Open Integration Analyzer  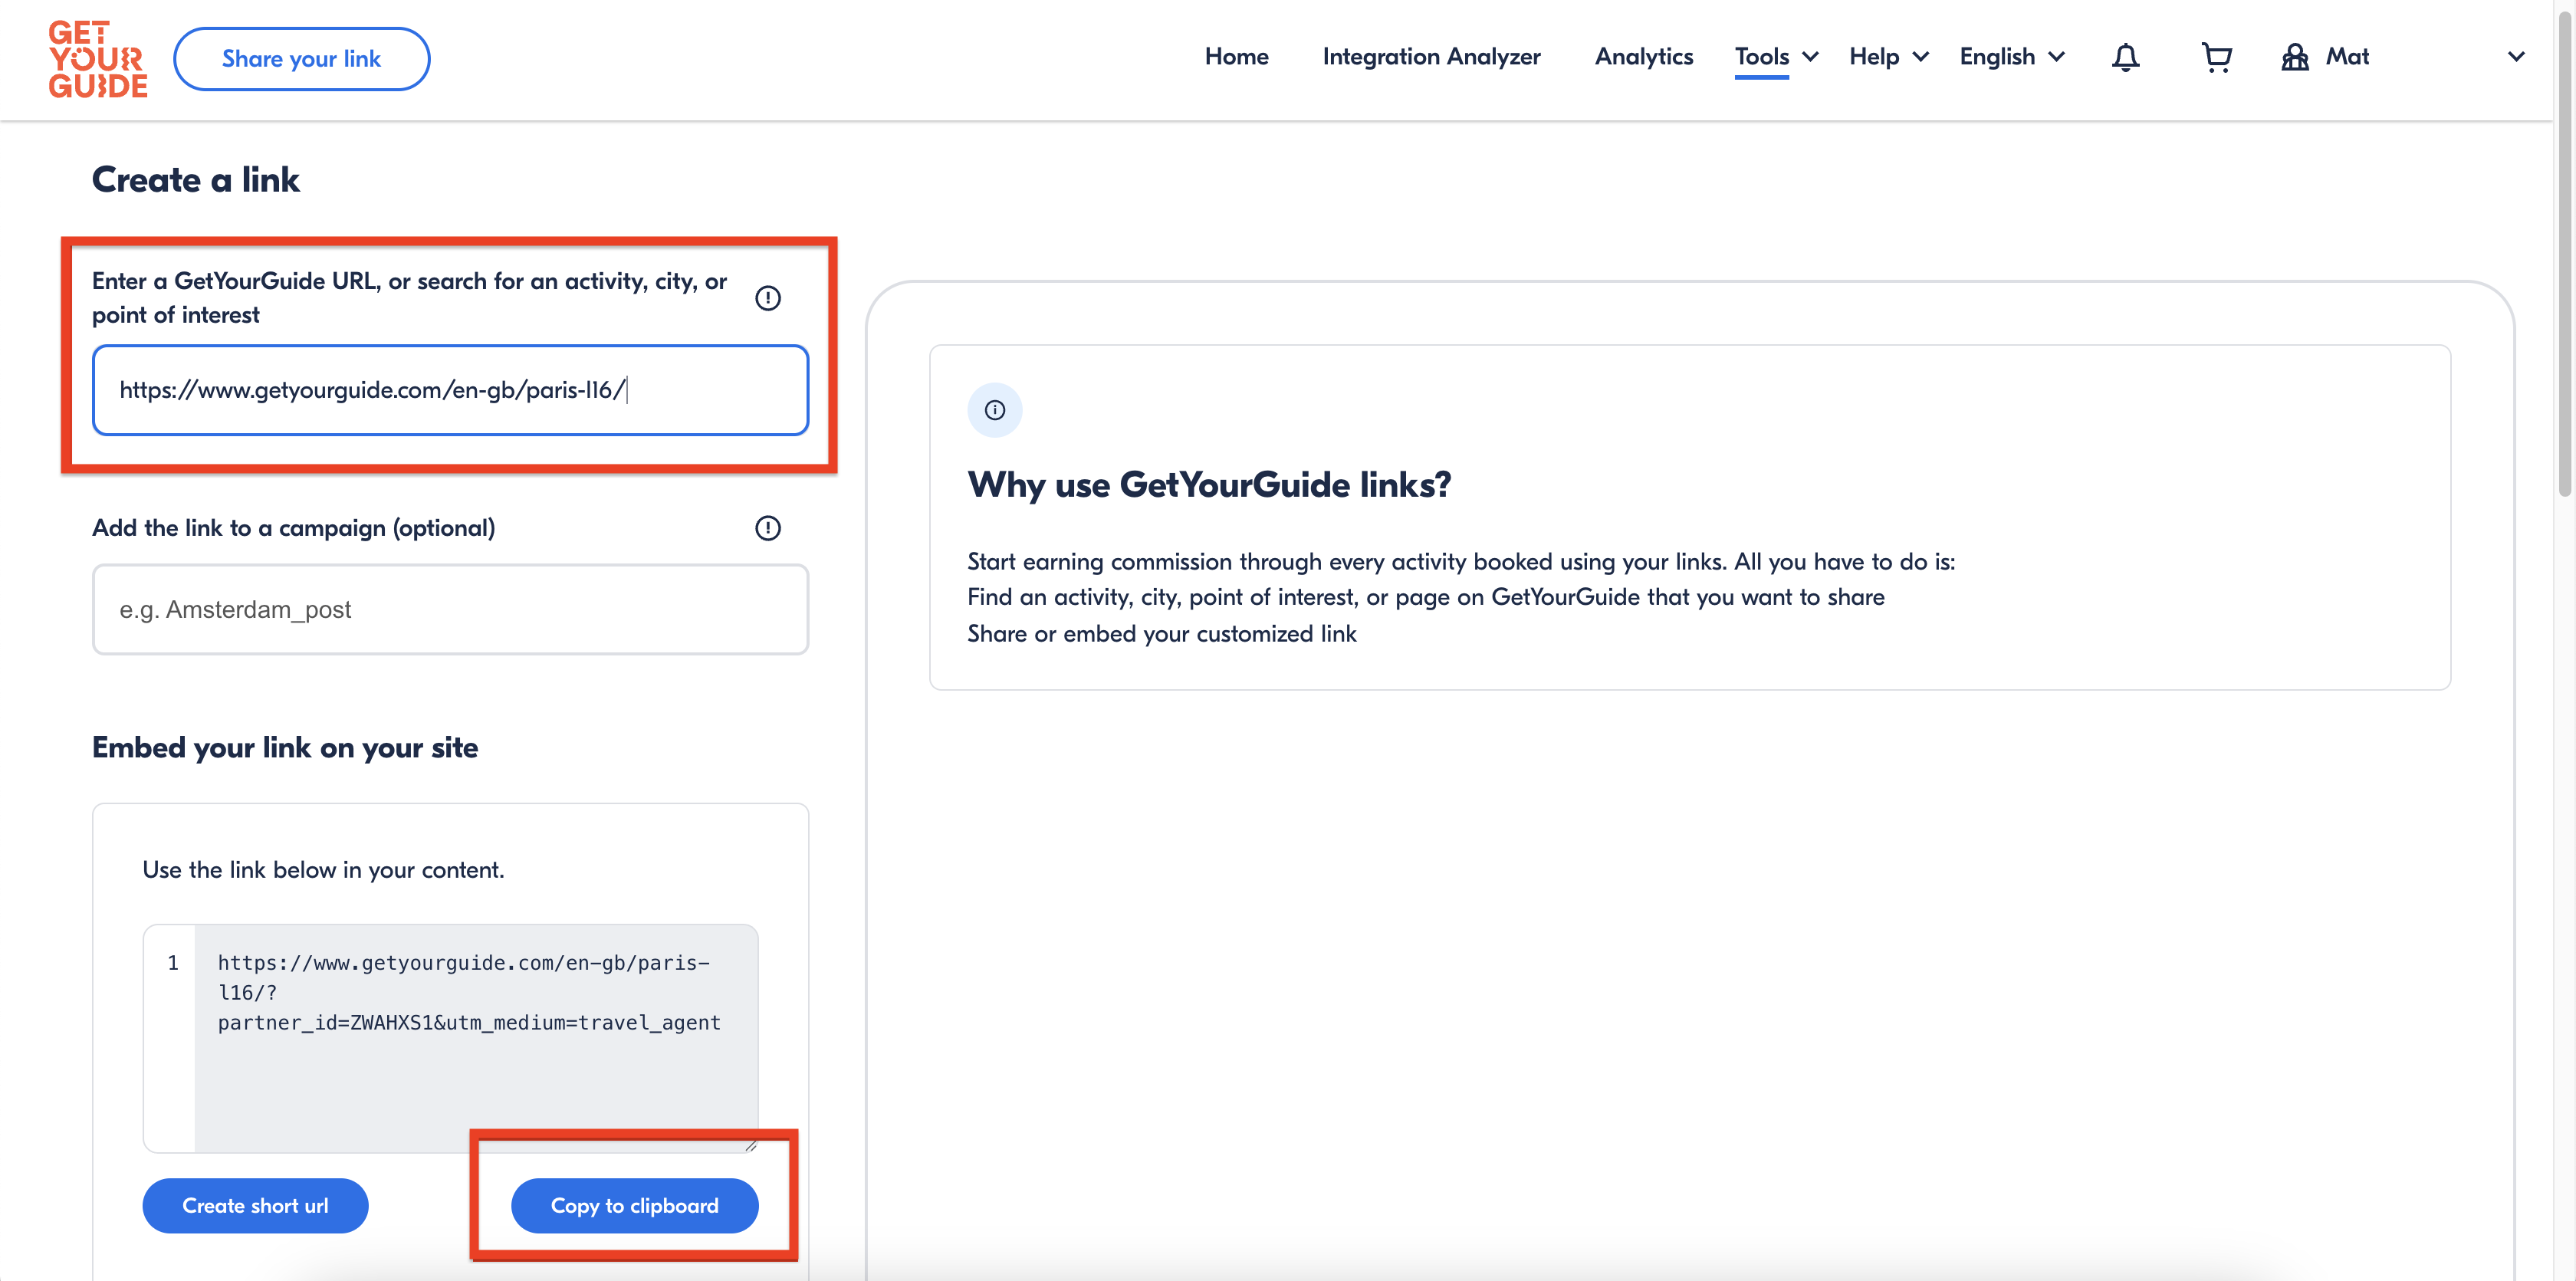coord(1431,57)
